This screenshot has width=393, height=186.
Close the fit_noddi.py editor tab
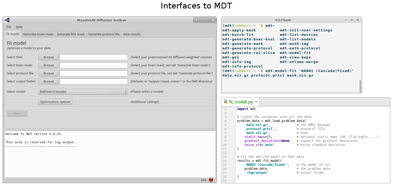coord(256,102)
